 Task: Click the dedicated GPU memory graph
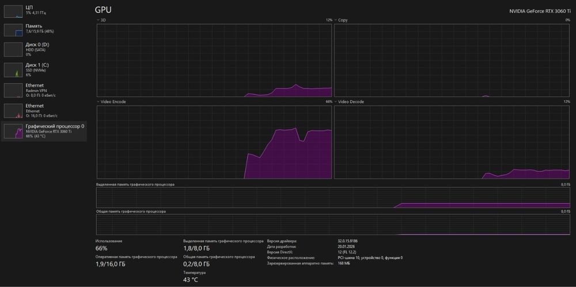[x=333, y=198]
